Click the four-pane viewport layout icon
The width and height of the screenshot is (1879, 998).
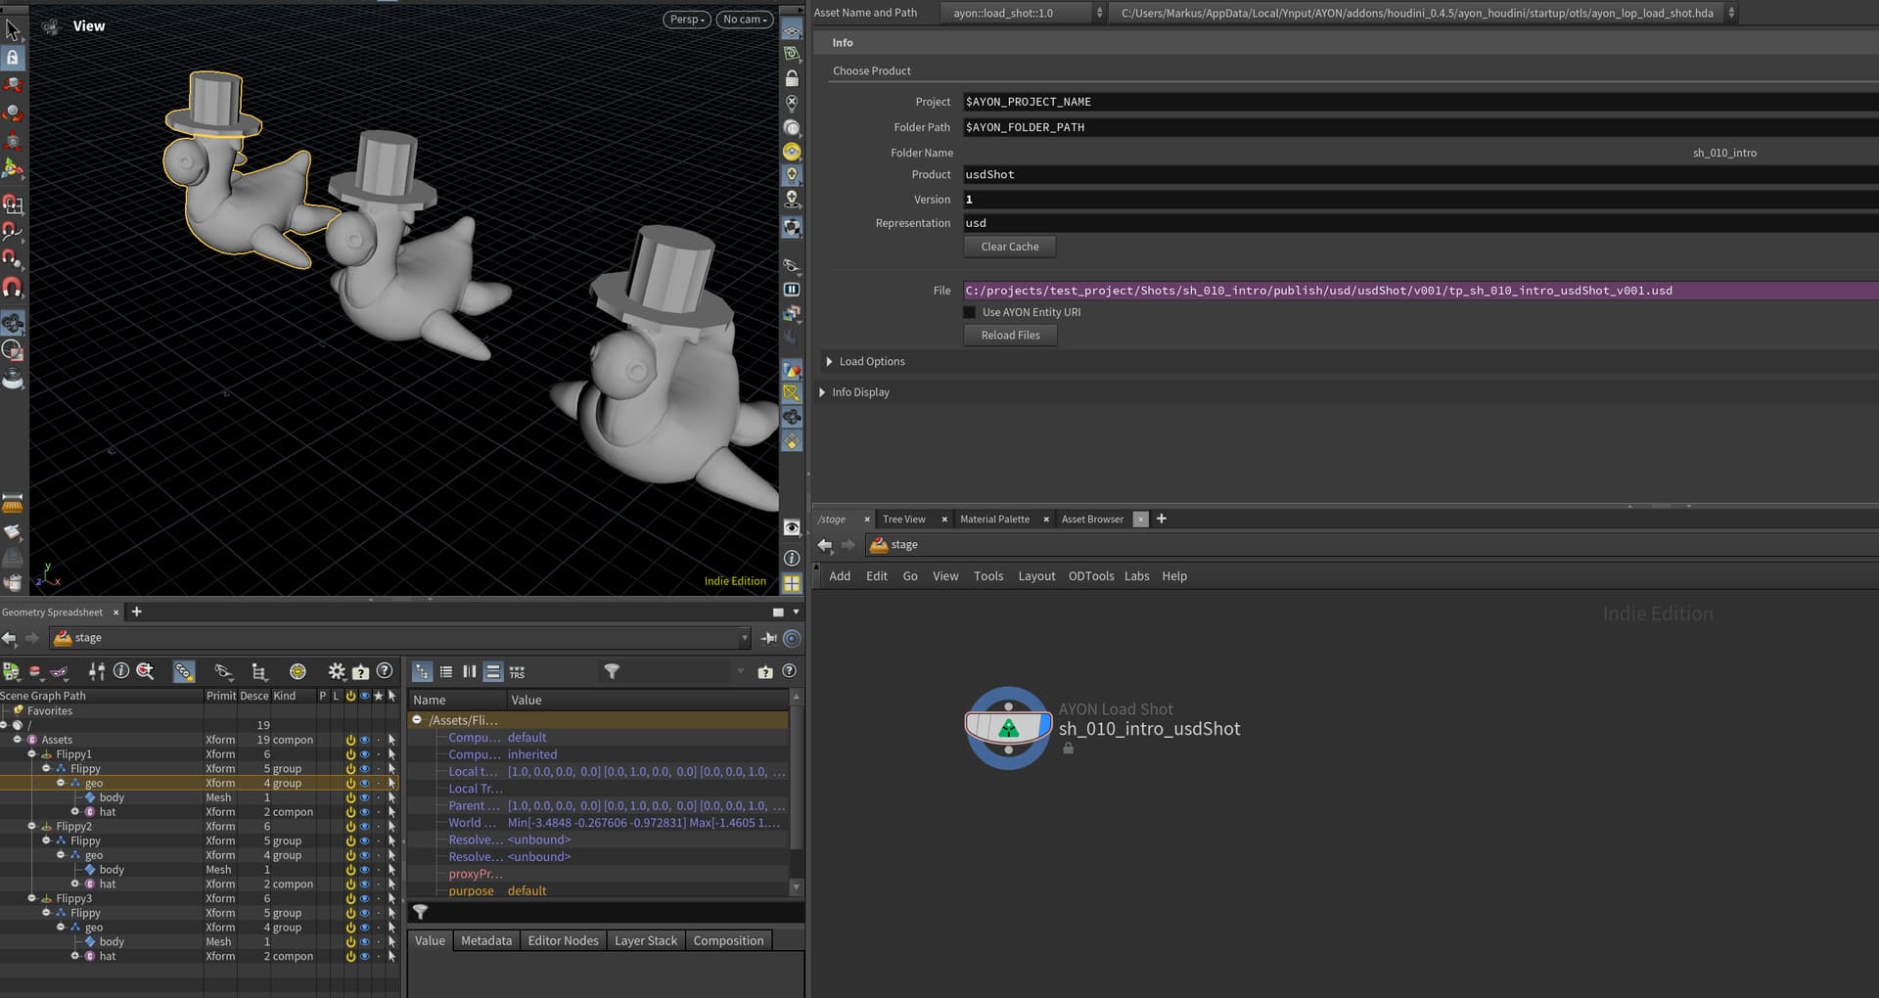(x=792, y=583)
